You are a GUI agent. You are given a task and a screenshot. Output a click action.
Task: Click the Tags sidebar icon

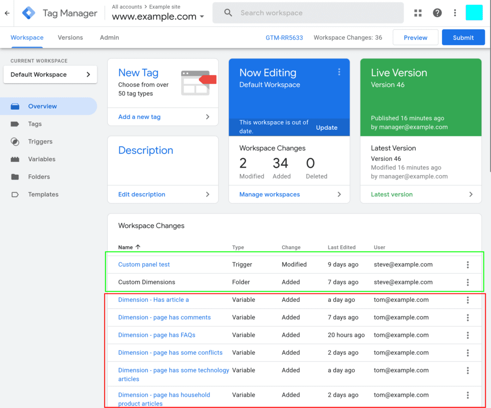pos(15,124)
